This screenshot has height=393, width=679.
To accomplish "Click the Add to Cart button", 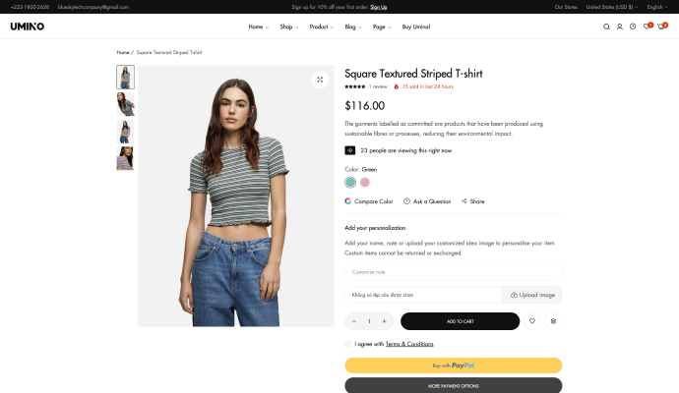I will point(460,321).
